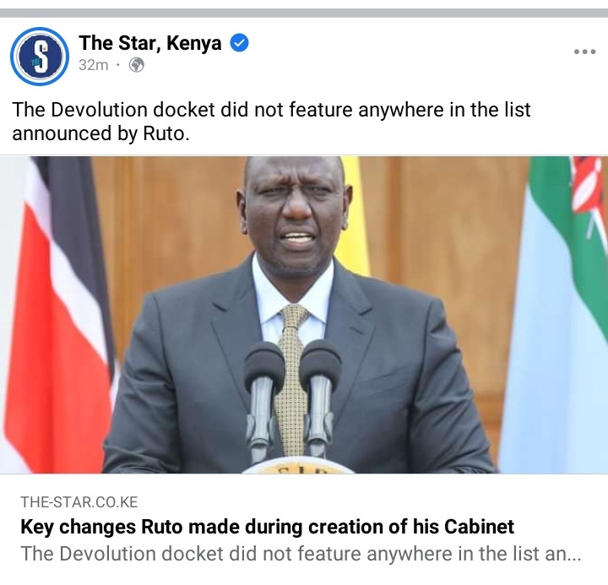Open the article preview photo of speaker
Image resolution: width=608 pixels, height=585 pixels.
(304, 314)
